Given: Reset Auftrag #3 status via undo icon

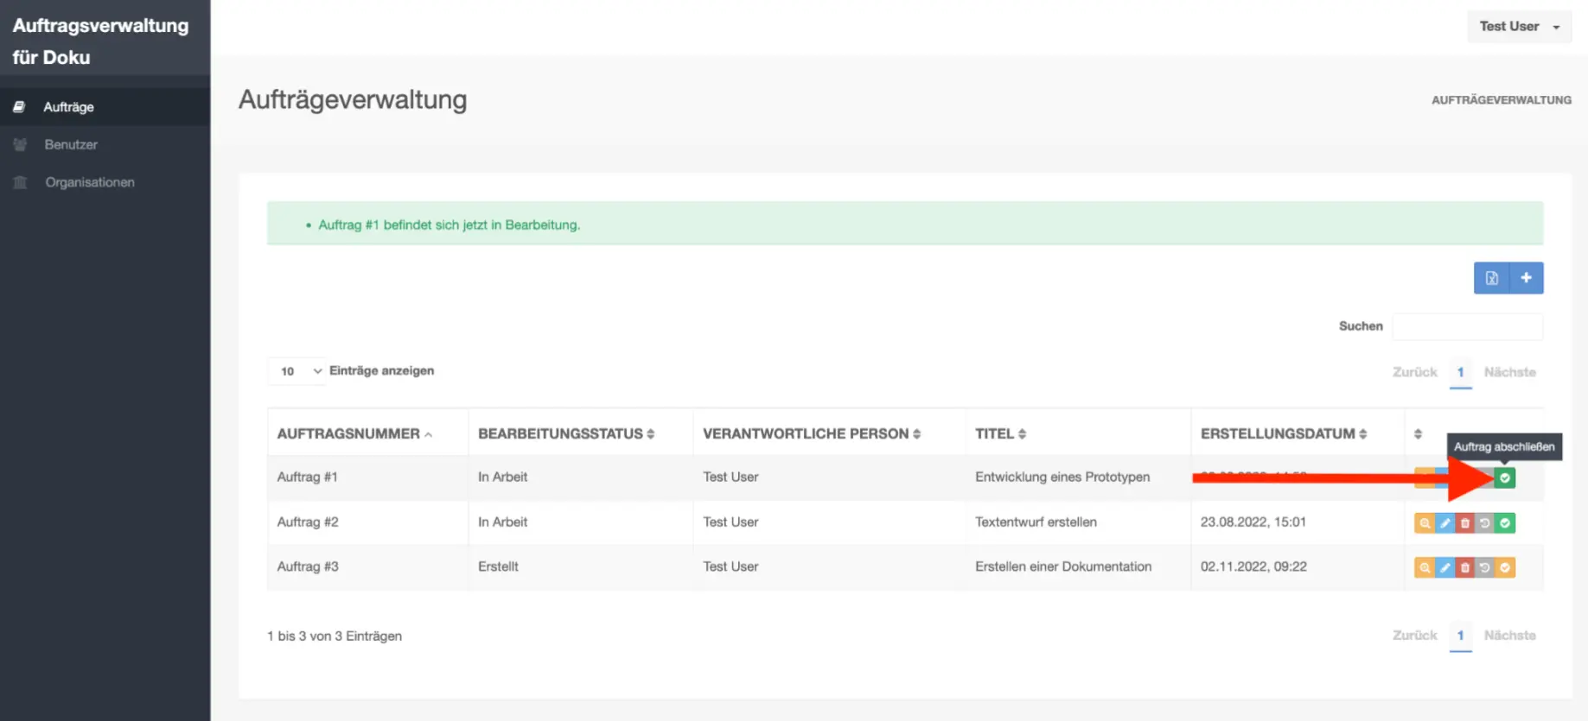Looking at the screenshot, I should pyautogui.click(x=1484, y=568).
